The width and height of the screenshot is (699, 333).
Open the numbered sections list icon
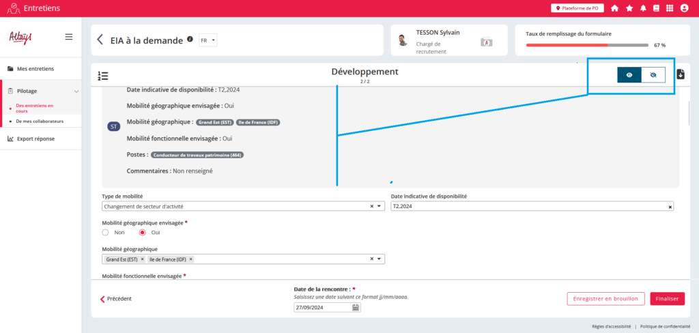click(103, 76)
